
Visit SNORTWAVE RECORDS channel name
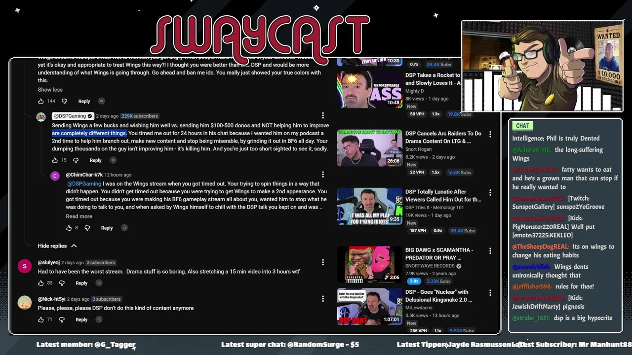point(430,266)
